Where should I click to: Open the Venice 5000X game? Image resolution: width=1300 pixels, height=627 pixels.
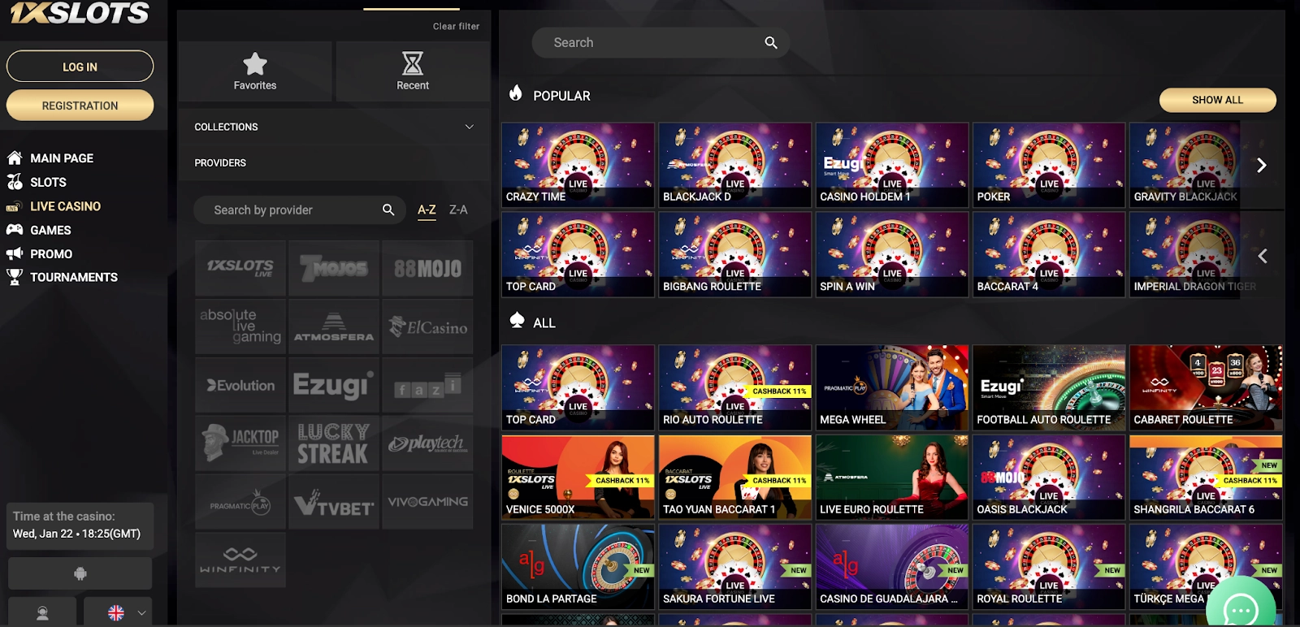point(578,478)
